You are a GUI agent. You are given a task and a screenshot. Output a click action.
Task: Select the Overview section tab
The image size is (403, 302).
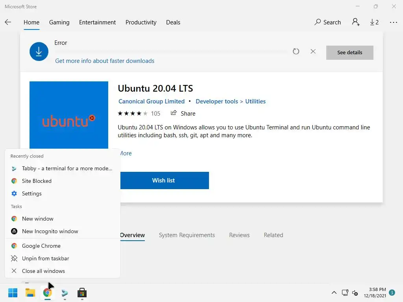pos(132,235)
